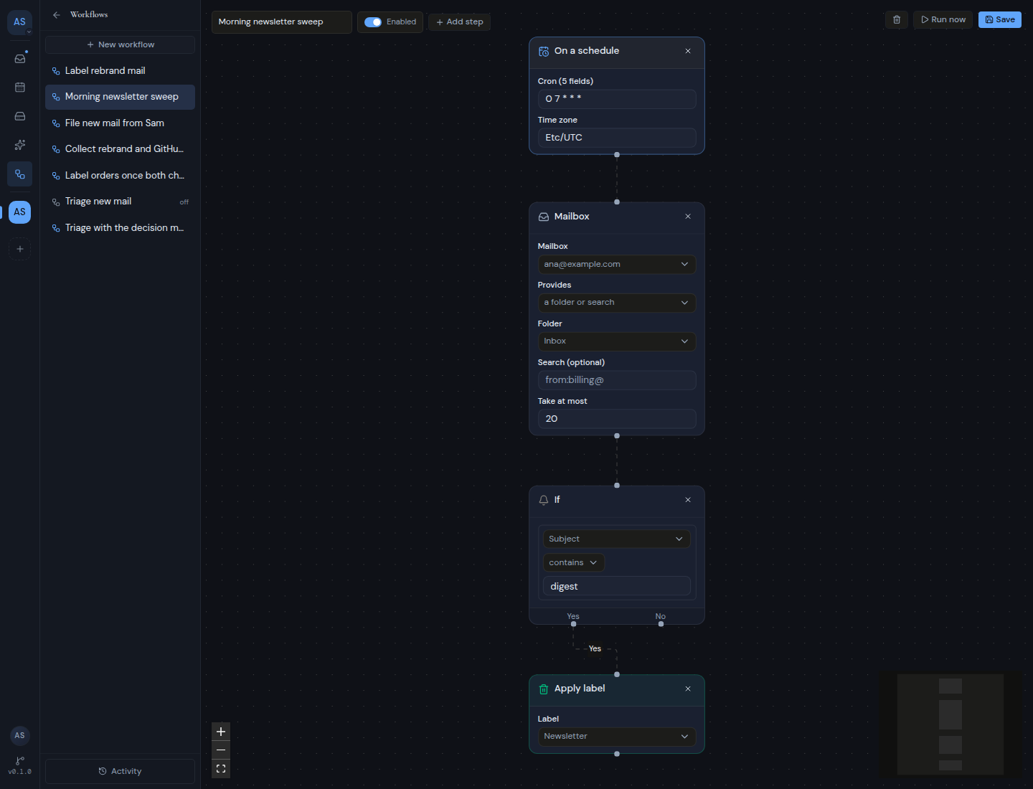Image resolution: width=1033 pixels, height=789 pixels.
Task: Fit the workflow to view
Action: pyautogui.click(x=221, y=769)
